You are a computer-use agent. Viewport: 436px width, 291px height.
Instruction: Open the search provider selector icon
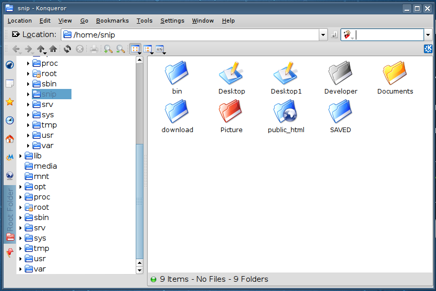click(x=348, y=35)
